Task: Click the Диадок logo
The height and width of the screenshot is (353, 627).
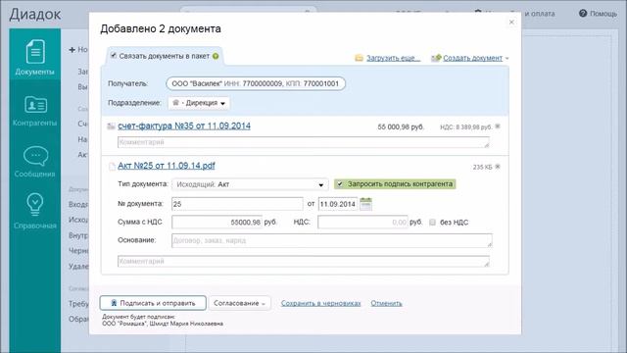Action: [35, 14]
